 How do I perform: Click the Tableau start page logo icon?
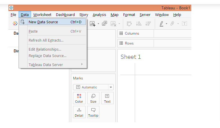point(15,23)
